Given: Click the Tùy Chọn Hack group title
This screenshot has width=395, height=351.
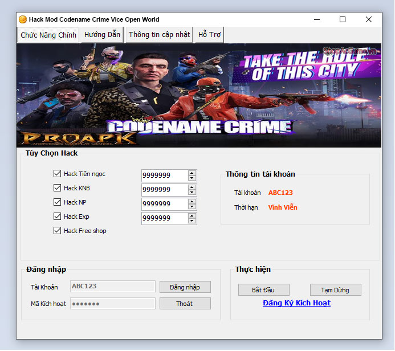Looking at the screenshot, I should (x=52, y=153).
